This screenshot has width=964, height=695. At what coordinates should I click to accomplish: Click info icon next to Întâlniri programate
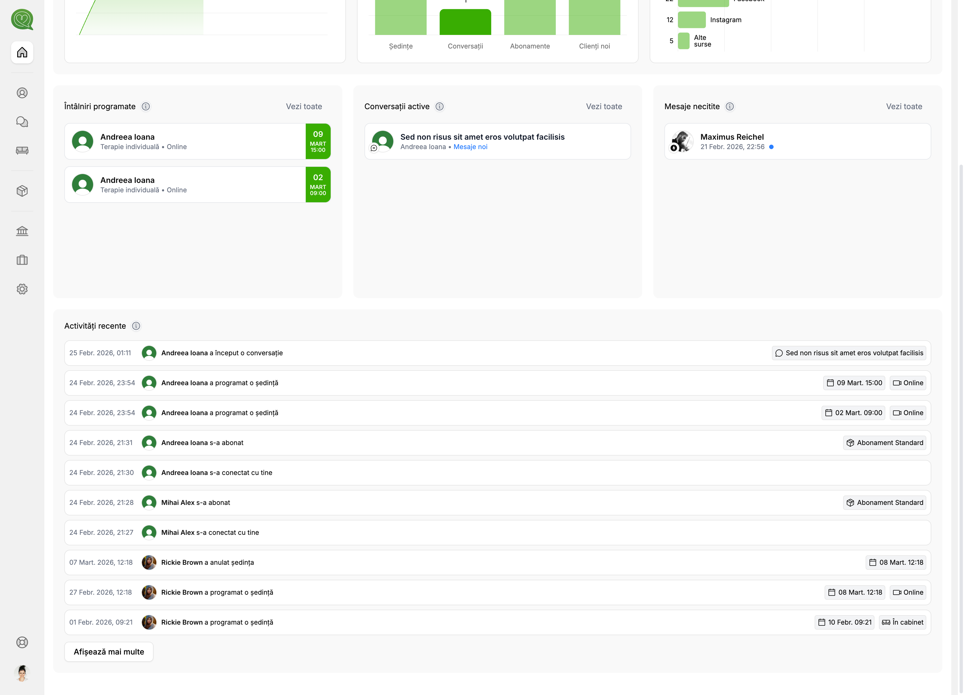tap(146, 106)
